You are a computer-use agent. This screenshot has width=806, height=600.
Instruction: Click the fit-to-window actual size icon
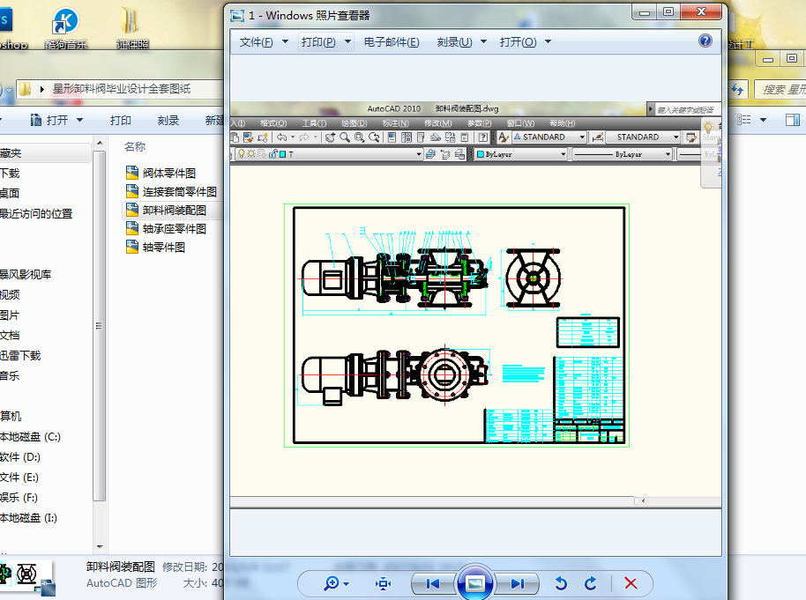click(x=383, y=583)
